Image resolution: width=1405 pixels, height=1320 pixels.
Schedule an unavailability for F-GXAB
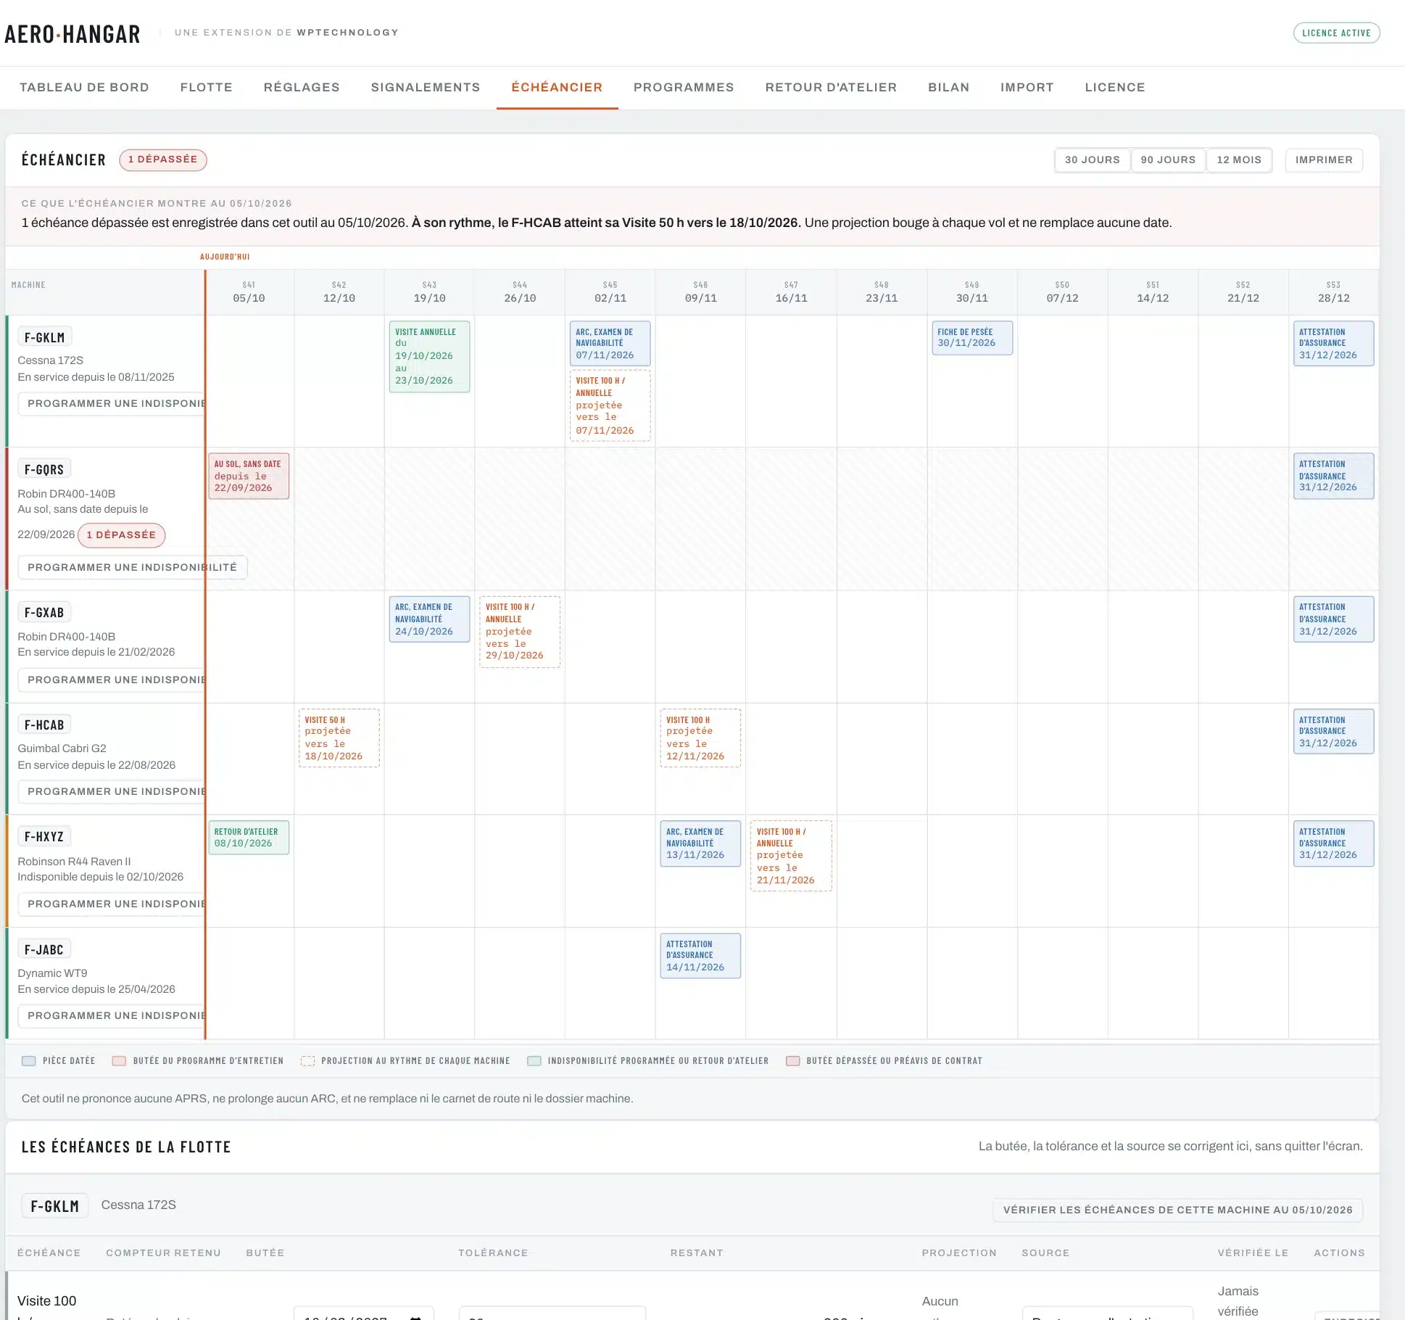[112, 680]
